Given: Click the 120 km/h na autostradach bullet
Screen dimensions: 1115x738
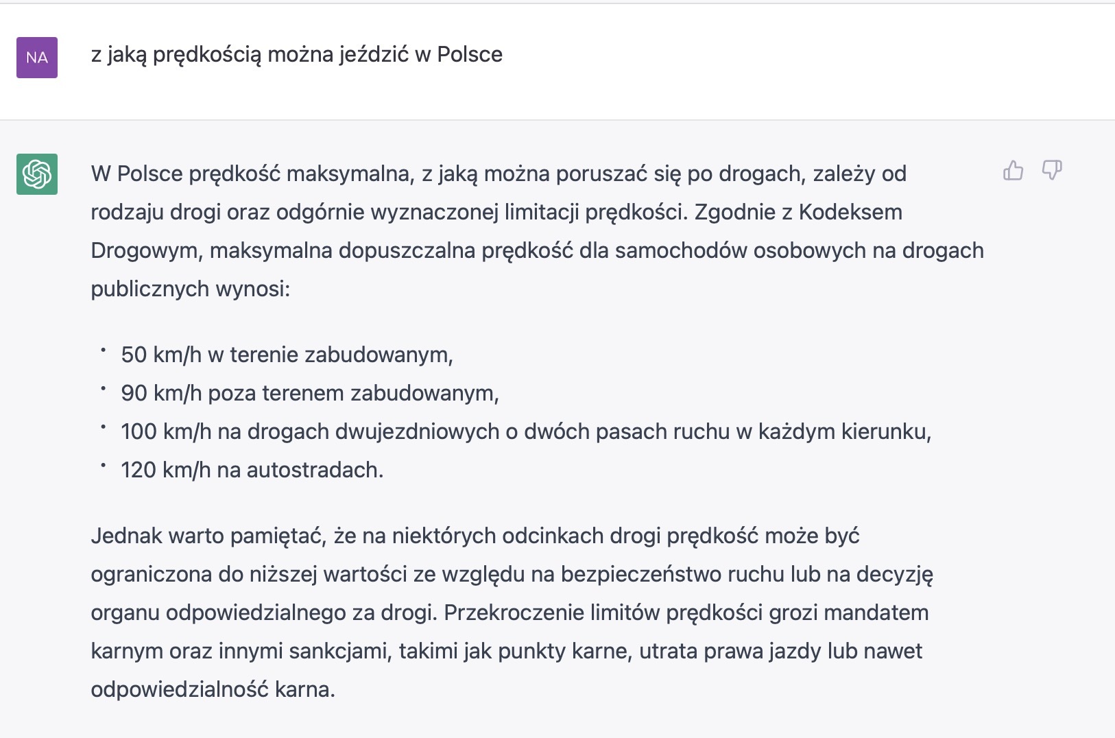Looking at the screenshot, I should coord(252,470).
